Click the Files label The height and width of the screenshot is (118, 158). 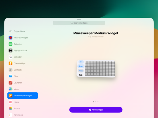[x=16, y=76]
